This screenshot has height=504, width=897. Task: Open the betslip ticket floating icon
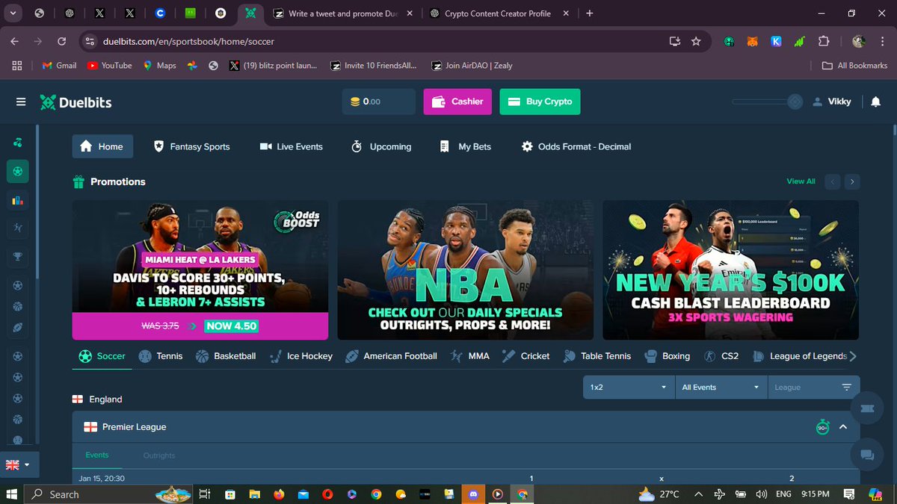point(867,408)
